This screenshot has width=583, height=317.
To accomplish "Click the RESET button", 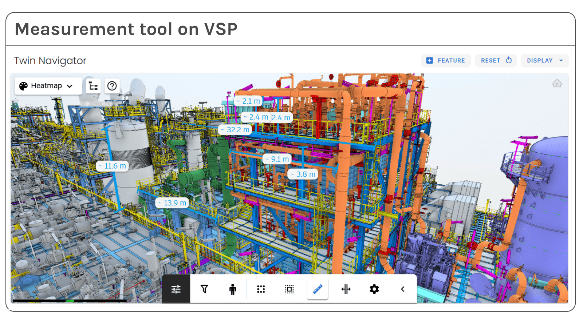I will pyautogui.click(x=496, y=61).
